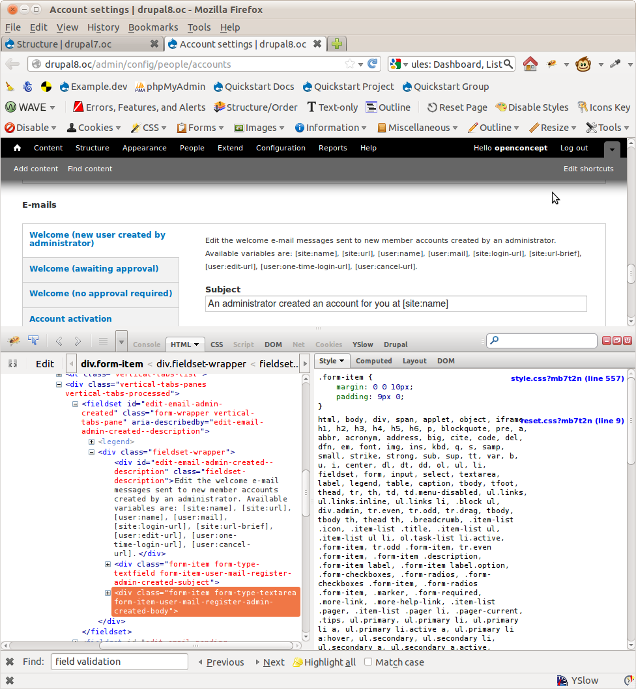This screenshot has width=636, height=689.
Task: Click the Log out link
Action: (573, 148)
